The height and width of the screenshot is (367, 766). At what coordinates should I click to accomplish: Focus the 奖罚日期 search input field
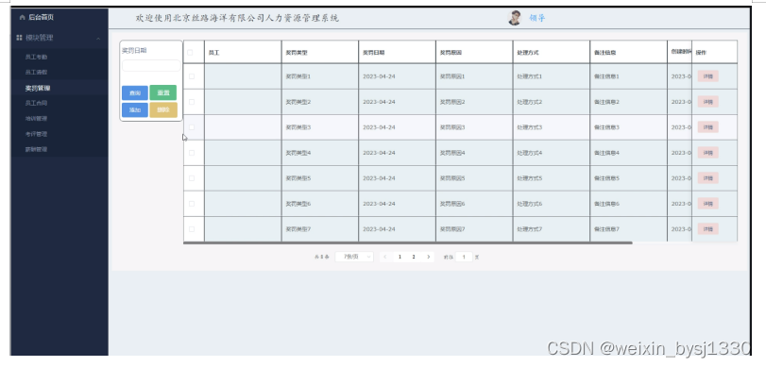pyautogui.click(x=151, y=65)
